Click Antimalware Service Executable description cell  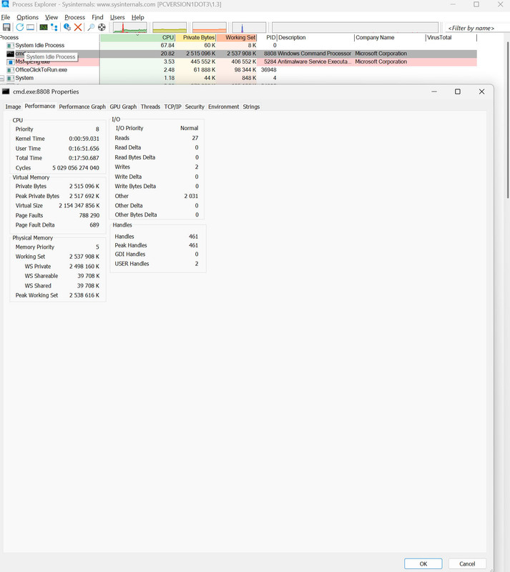pyautogui.click(x=315, y=61)
